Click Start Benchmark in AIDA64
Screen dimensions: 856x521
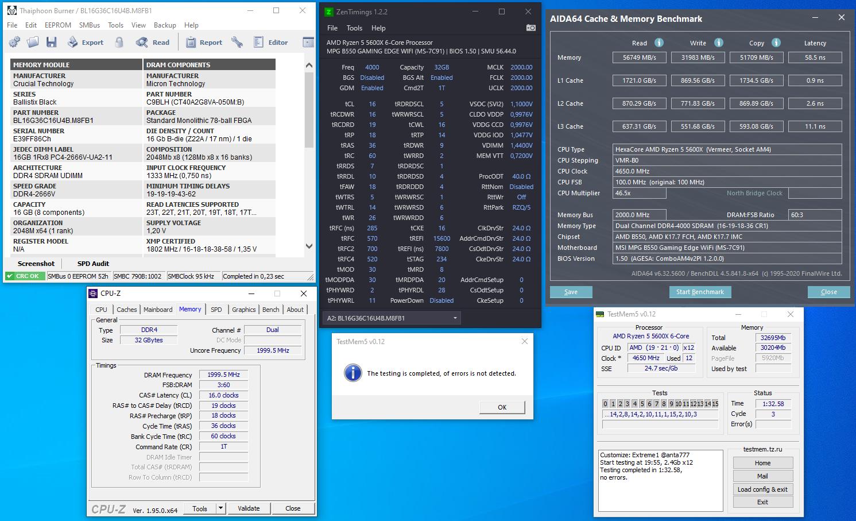[x=700, y=292]
